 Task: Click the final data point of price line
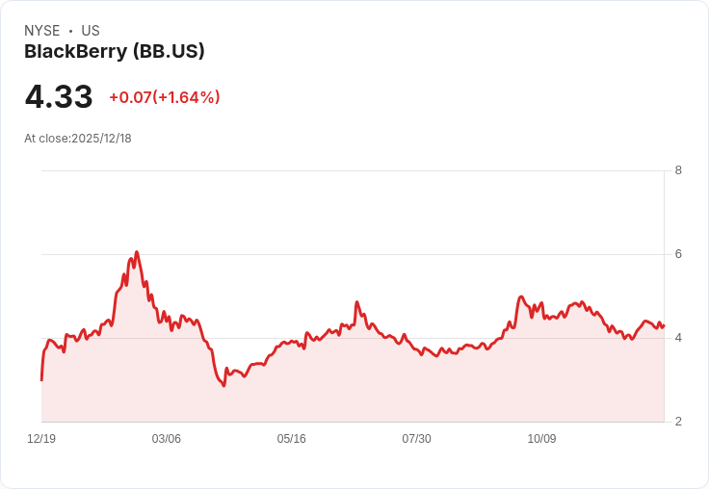pos(664,326)
